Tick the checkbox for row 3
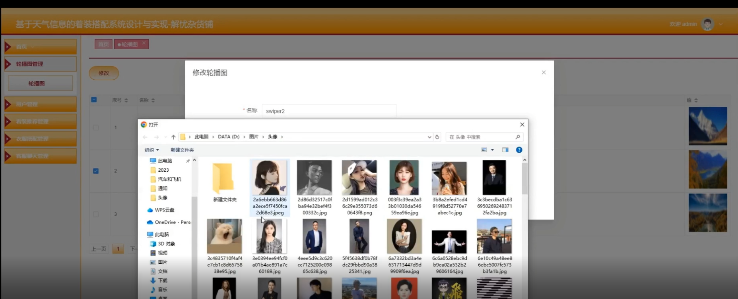738x299 pixels. (x=96, y=214)
